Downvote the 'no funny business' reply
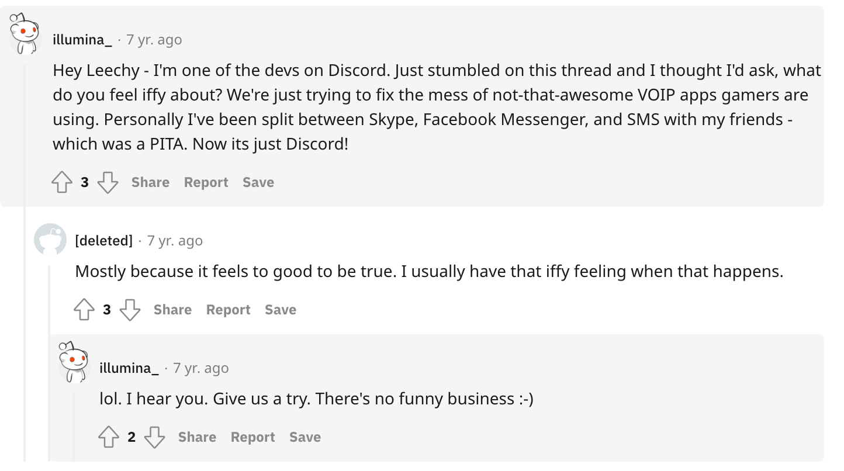Screen dimensions: 844x471 pyautogui.click(x=154, y=437)
